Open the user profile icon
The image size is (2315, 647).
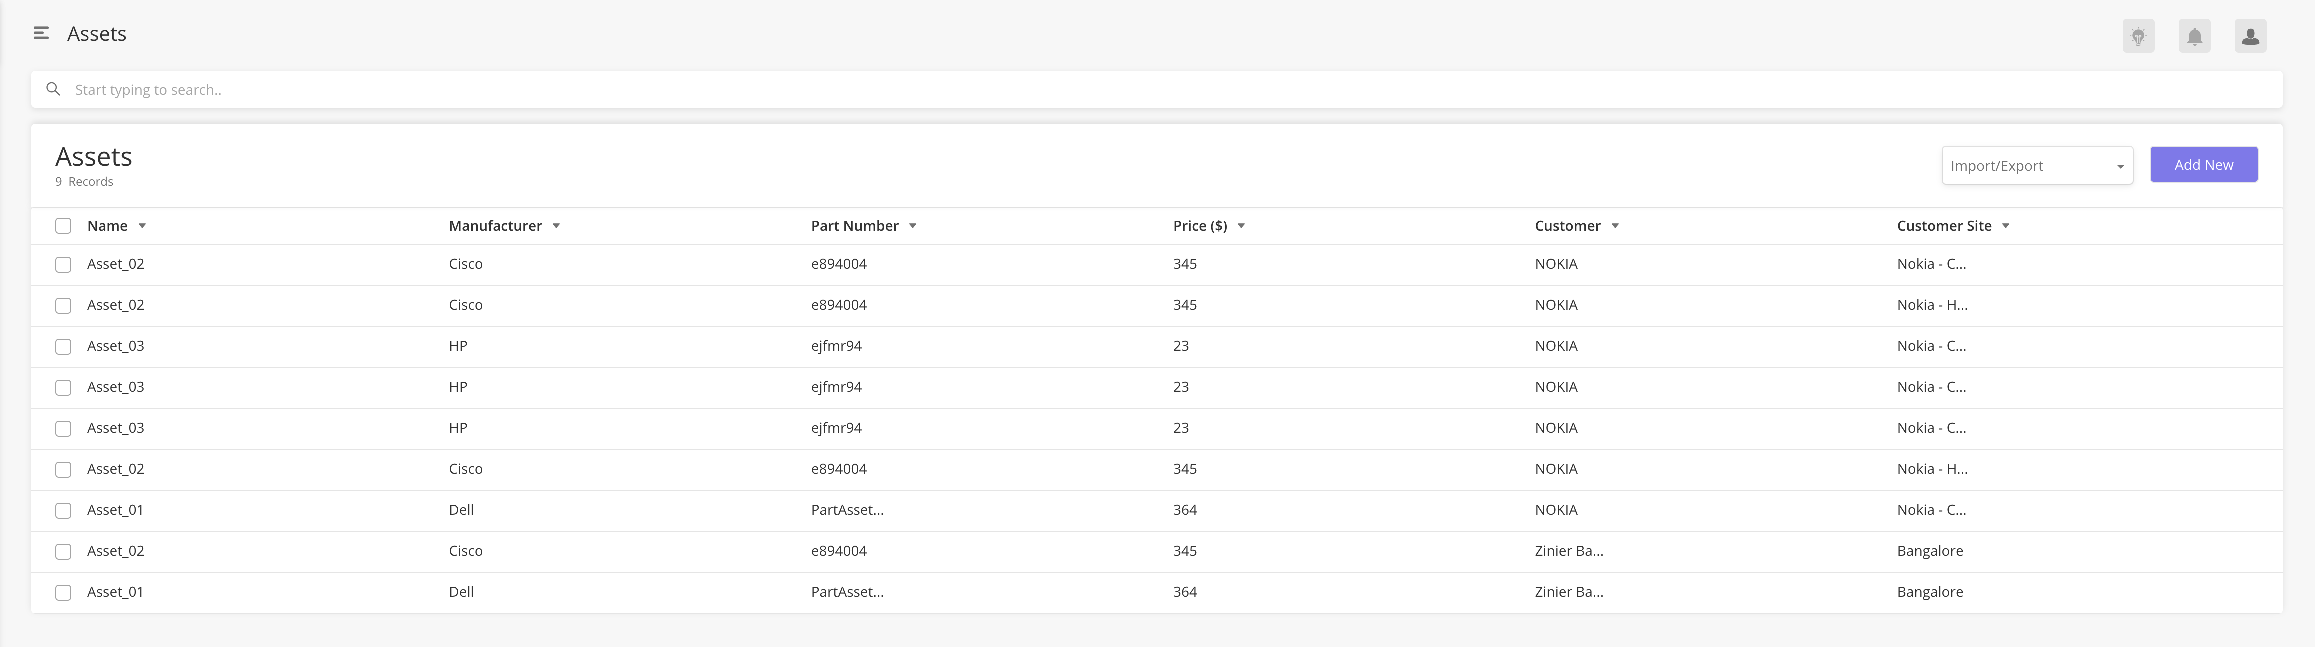(2250, 37)
